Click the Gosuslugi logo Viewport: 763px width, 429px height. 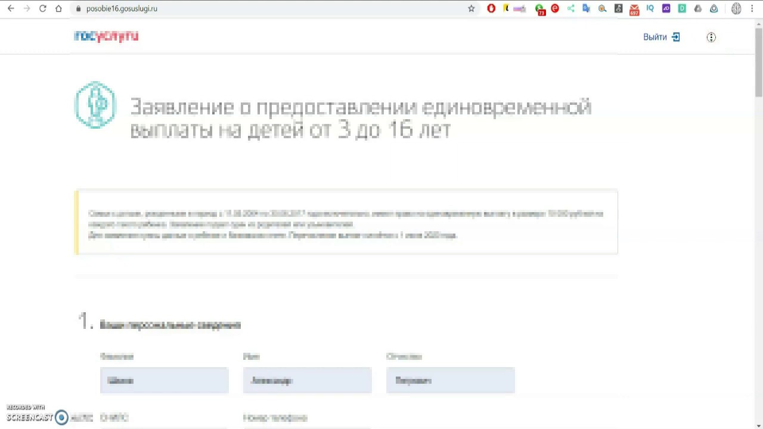(106, 36)
